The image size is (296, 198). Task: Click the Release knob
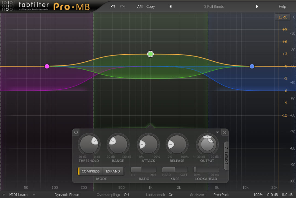coord(177,144)
